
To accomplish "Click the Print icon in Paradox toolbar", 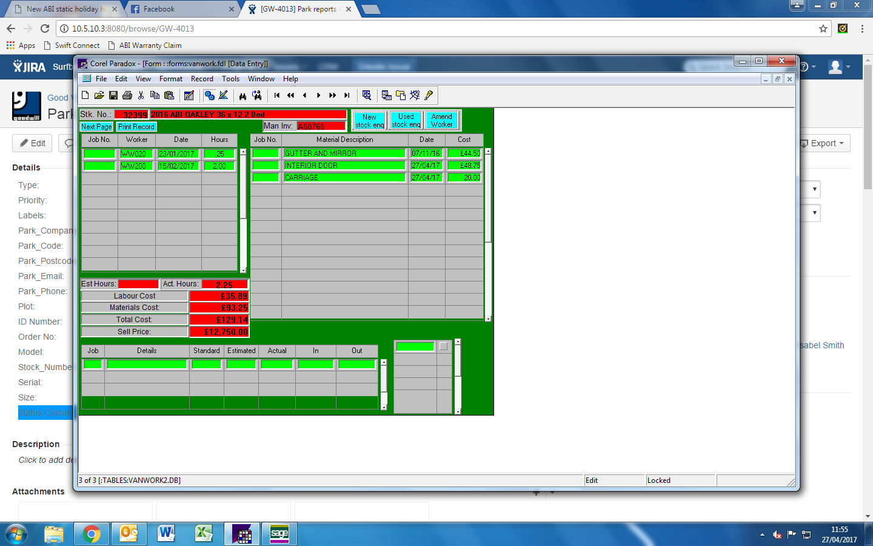I will coord(127,95).
